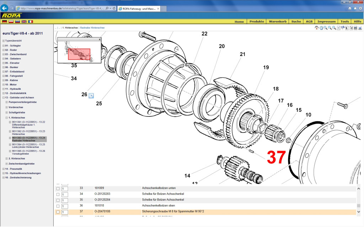Open Typenübersicht in the tree

(x=13, y=41)
